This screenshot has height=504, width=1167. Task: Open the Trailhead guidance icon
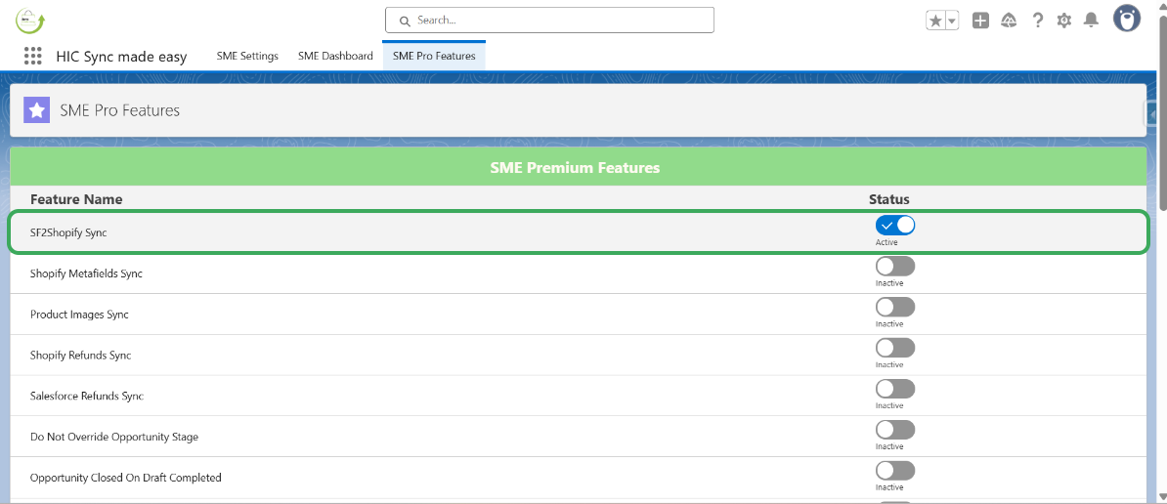[1009, 21]
